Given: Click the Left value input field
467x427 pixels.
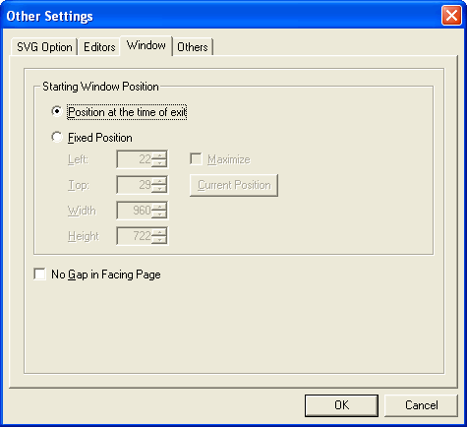Looking at the screenshot, I should [x=135, y=159].
